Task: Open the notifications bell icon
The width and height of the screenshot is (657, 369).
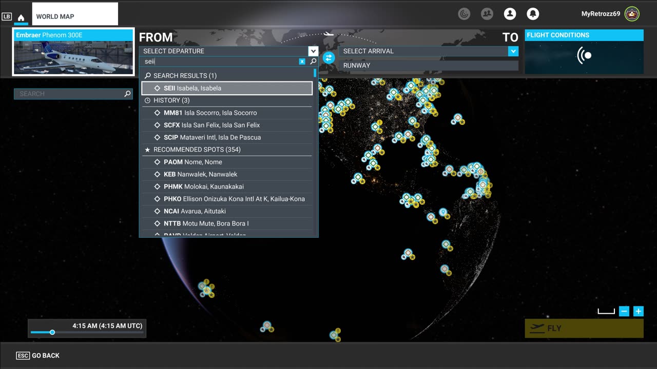Action: [533, 14]
